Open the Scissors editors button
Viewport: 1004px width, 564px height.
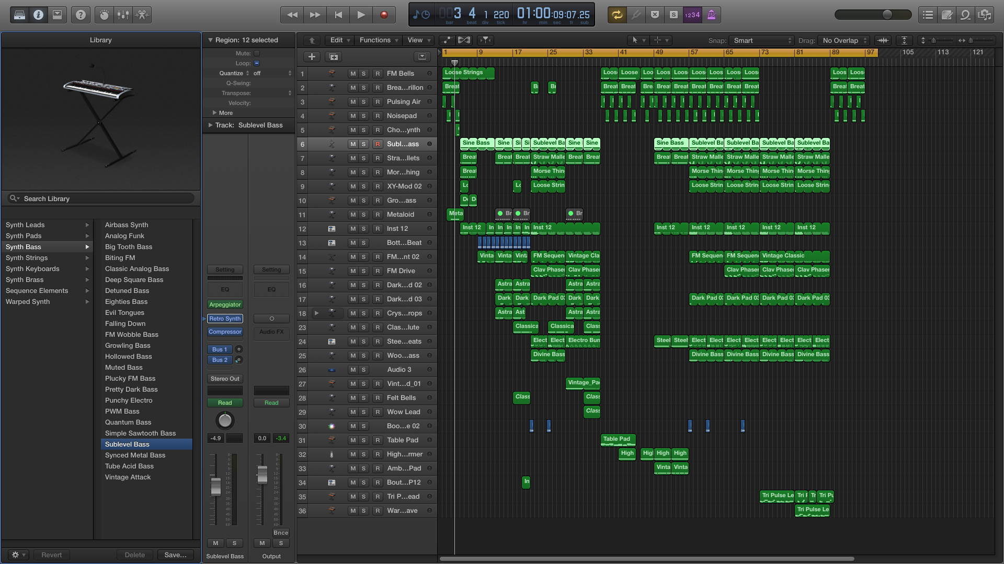pos(142,15)
